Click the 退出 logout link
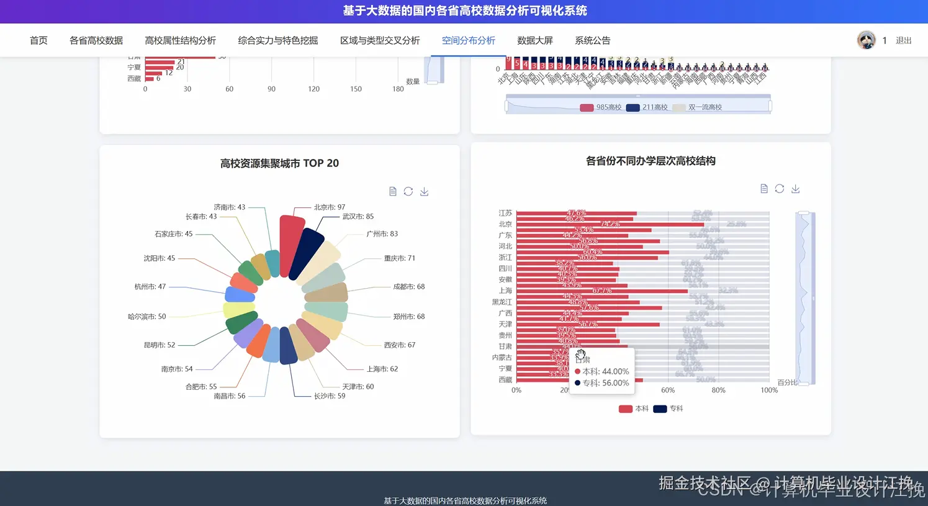The width and height of the screenshot is (928, 506). click(904, 40)
